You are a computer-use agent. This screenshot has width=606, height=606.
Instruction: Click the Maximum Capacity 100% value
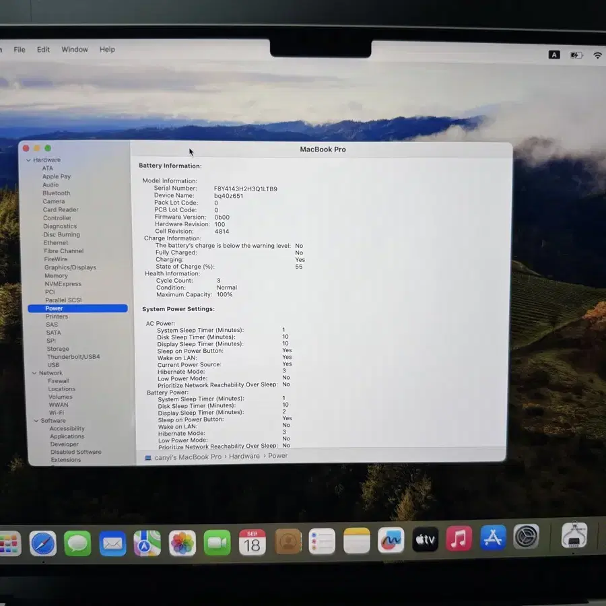[224, 294]
